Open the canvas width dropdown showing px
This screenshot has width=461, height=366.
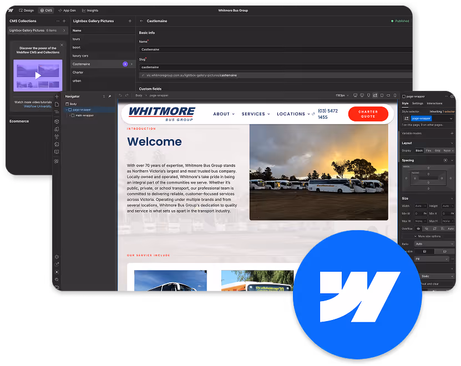tap(342, 95)
